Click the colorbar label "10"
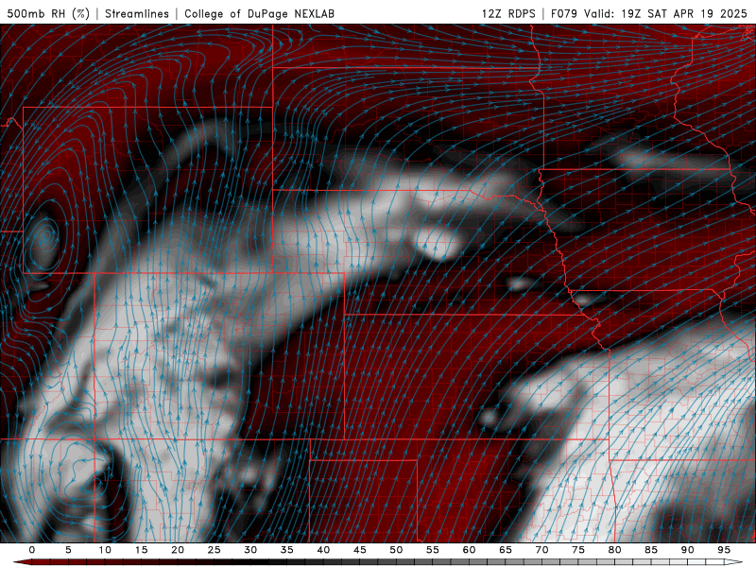Viewport: 756px width, 567px height. [105, 550]
